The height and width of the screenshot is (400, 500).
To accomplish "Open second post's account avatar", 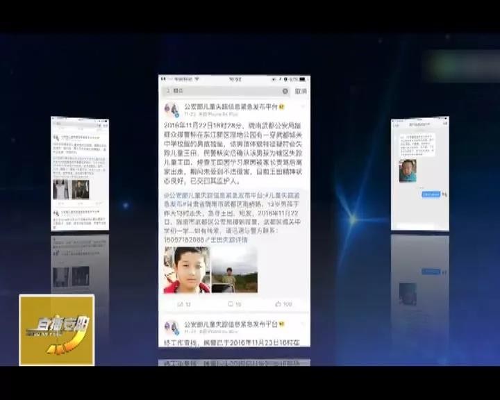I will (x=171, y=325).
